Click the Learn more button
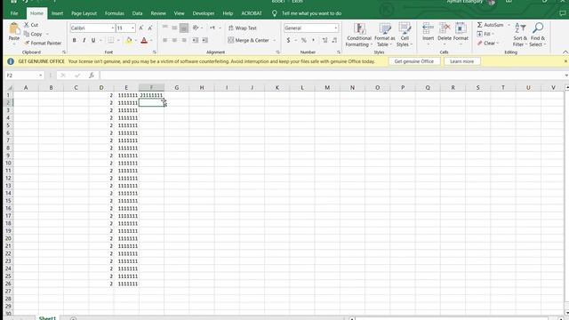 [x=461, y=61]
